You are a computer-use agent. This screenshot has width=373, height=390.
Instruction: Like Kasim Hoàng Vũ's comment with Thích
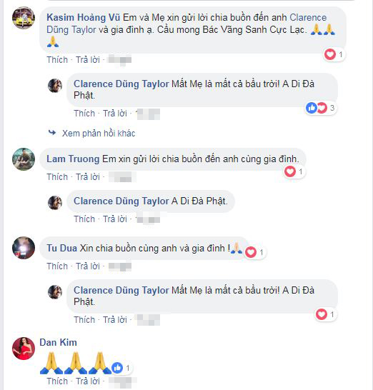(57, 60)
